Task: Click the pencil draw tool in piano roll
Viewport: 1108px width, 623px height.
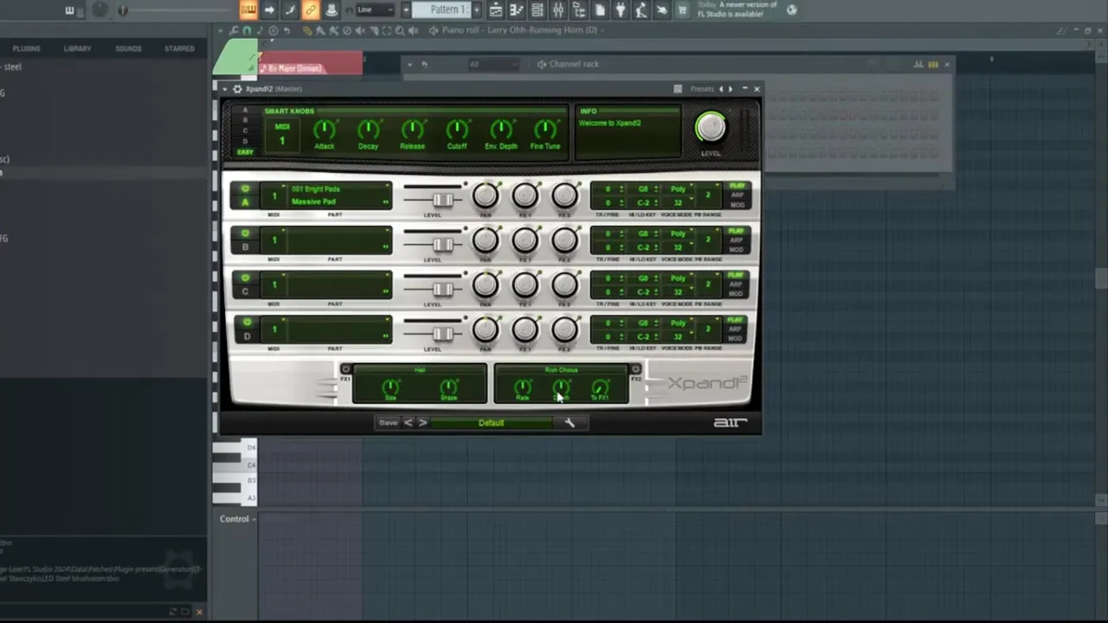Action: 307,30
